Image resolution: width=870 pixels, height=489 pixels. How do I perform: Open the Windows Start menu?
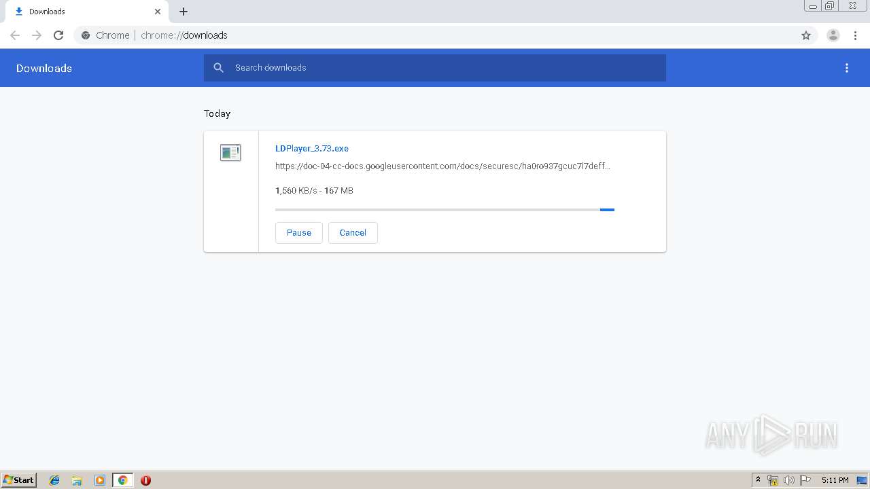[18, 479]
